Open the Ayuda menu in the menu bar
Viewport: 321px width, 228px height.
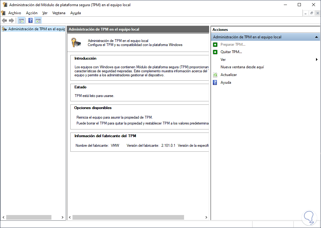point(76,13)
